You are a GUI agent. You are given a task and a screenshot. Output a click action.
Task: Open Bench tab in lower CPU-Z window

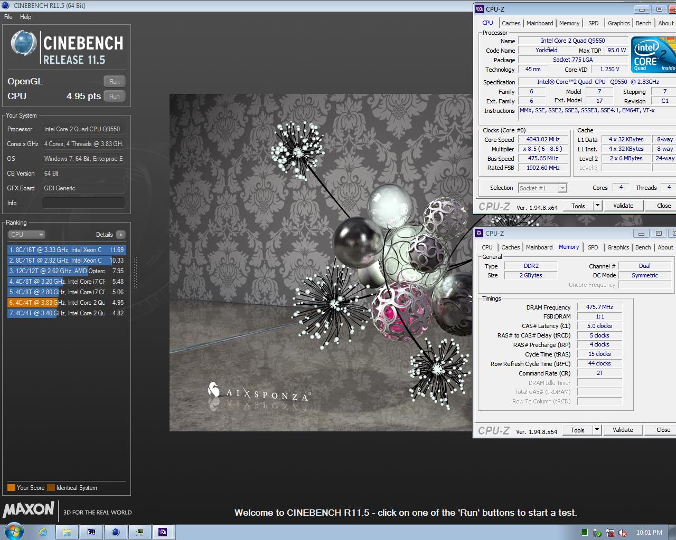(643, 247)
